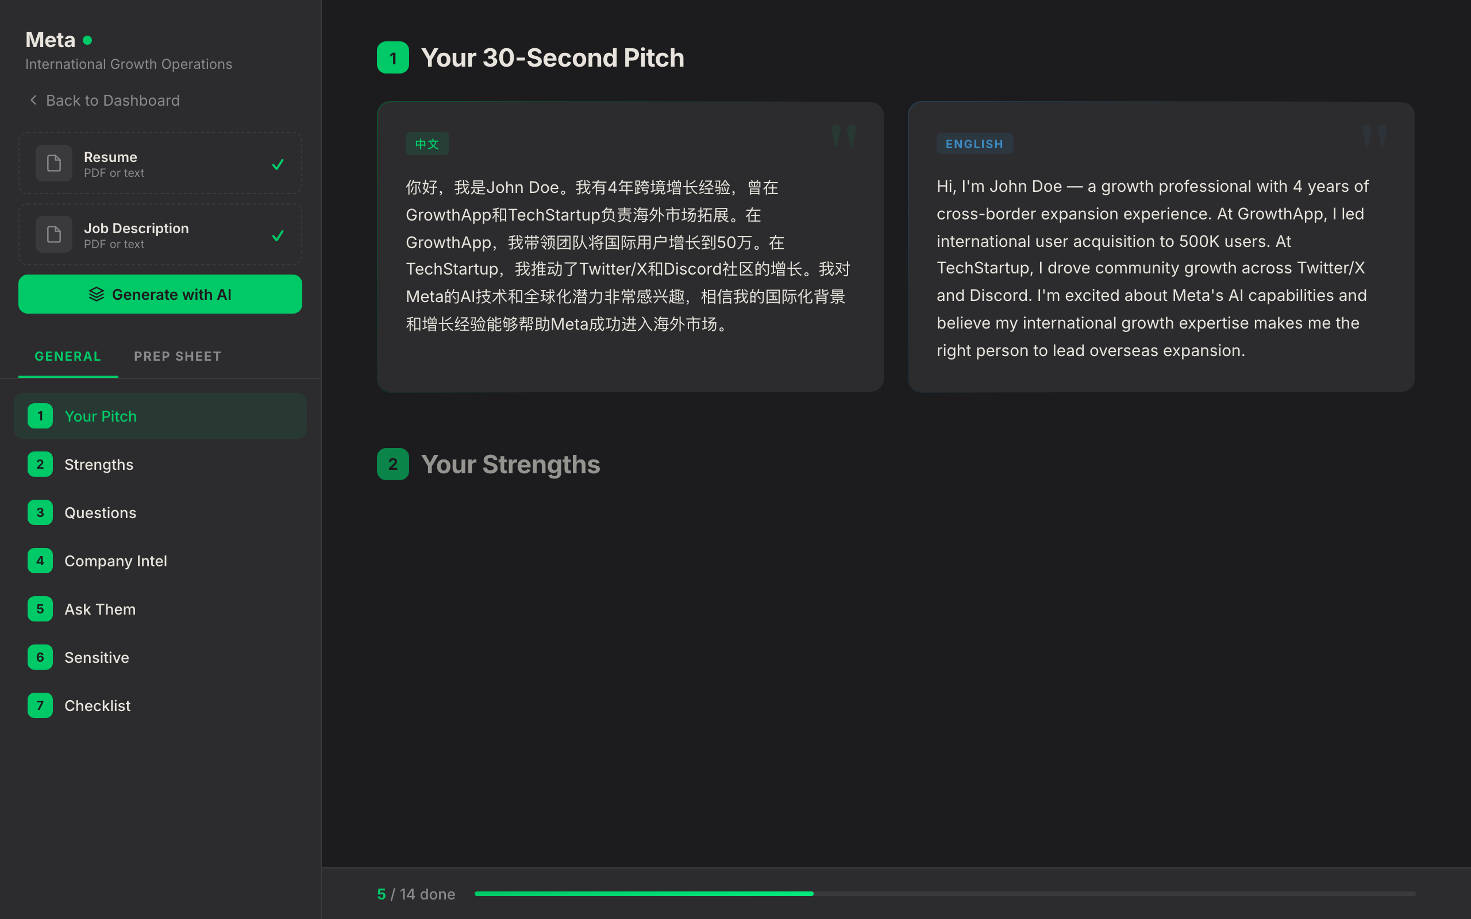Open Ask Them section
Screen dimensions: 1471x919
coord(160,609)
